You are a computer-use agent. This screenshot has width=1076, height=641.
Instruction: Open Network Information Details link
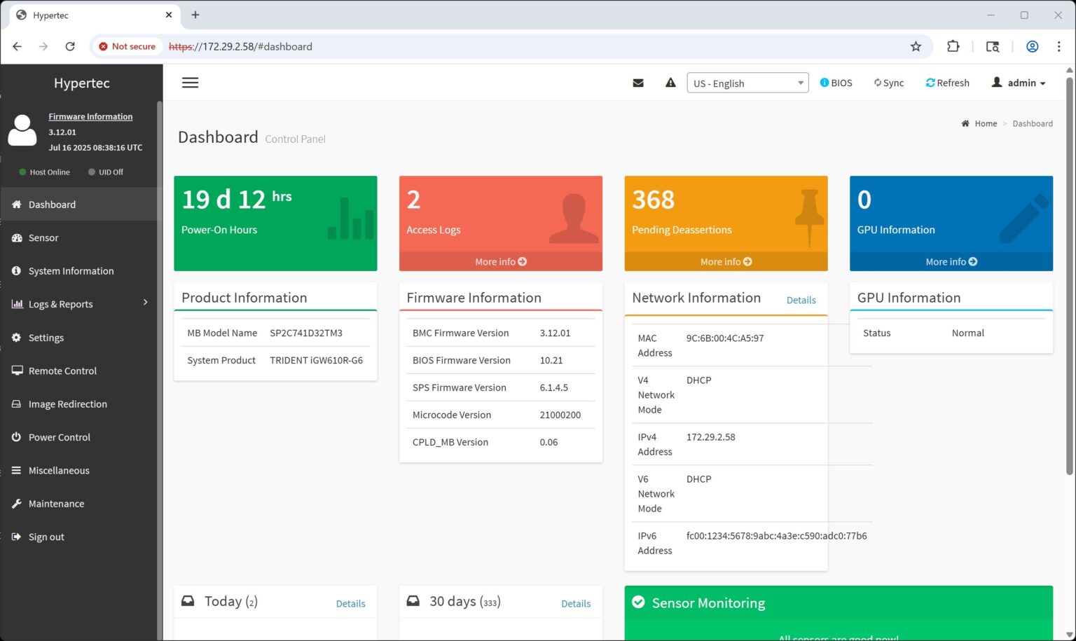[801, 300]
